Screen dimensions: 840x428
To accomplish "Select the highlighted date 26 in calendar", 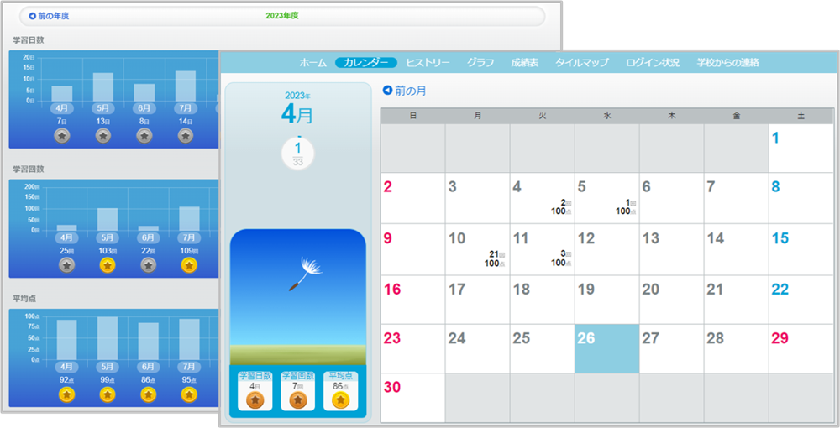I will 606,348.
